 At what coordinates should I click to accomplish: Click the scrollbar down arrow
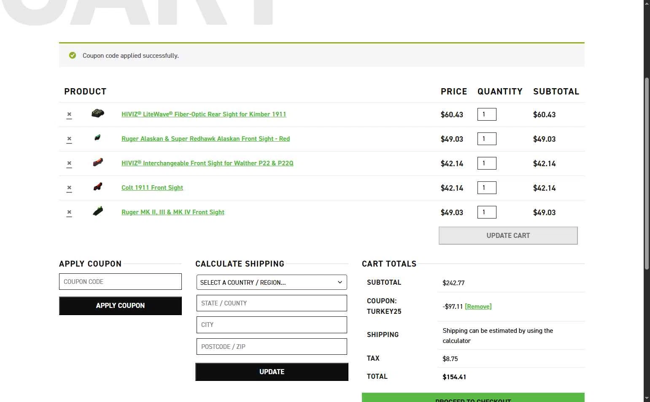coord(647,398)
